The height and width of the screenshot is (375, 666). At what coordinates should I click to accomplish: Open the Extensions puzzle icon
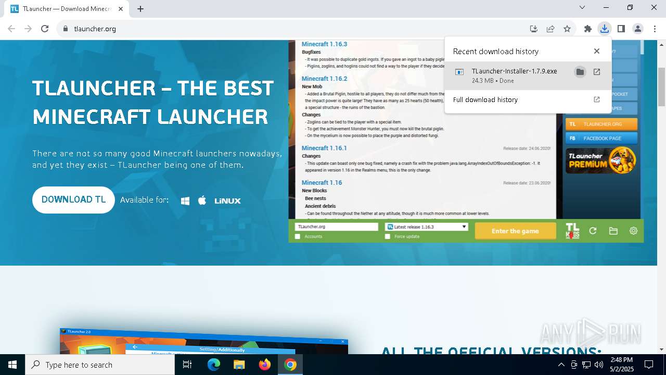pyautogui.click(x=588, y=29)
